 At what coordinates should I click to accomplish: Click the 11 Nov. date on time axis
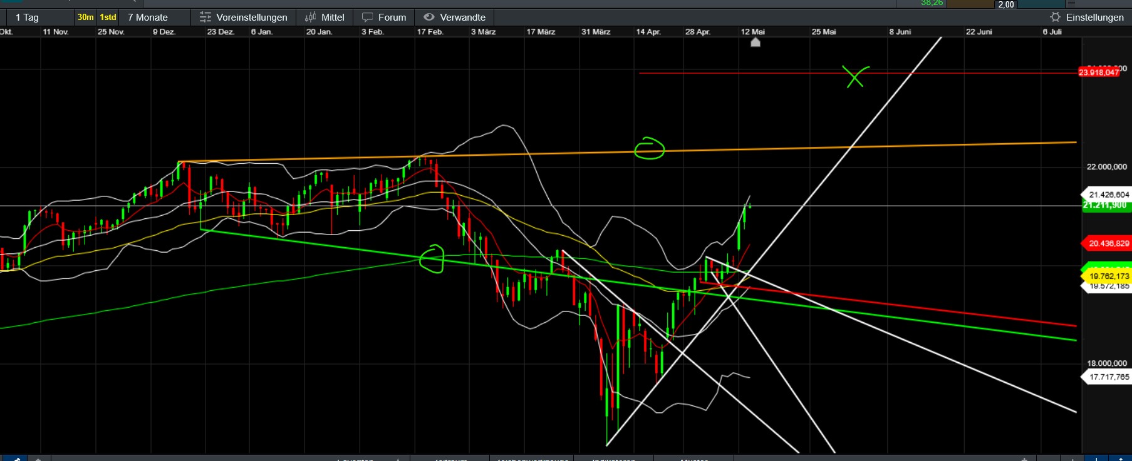pyautogui.click(x=56, y=32)
